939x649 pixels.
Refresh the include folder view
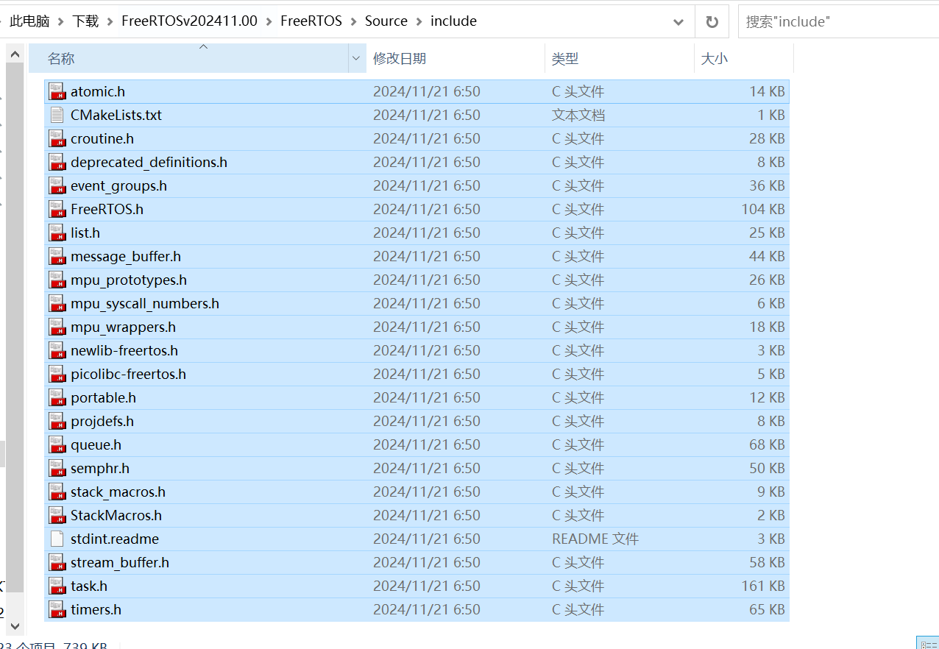point(712,21)
